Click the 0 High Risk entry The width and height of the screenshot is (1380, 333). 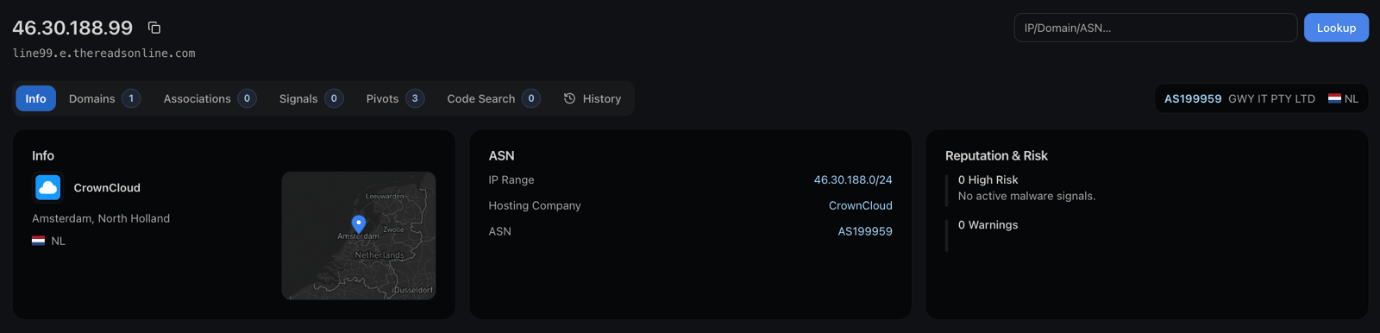988,179
